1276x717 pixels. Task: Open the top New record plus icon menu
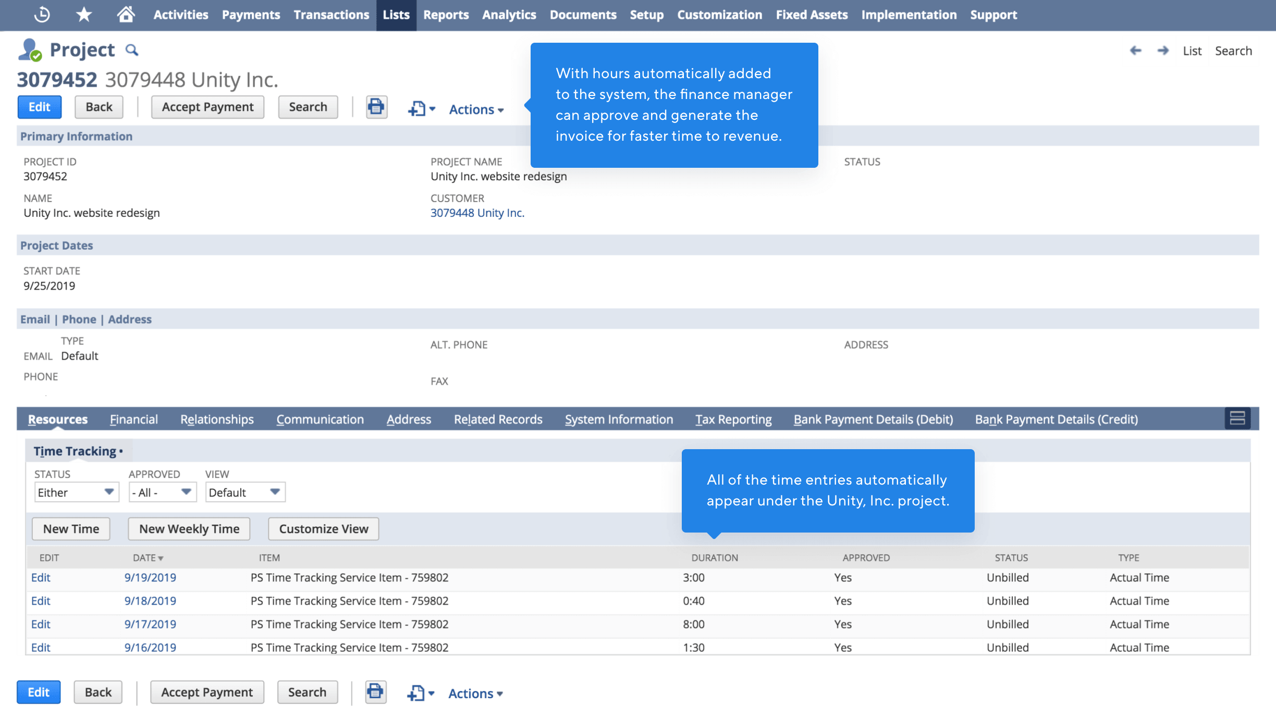421,109
